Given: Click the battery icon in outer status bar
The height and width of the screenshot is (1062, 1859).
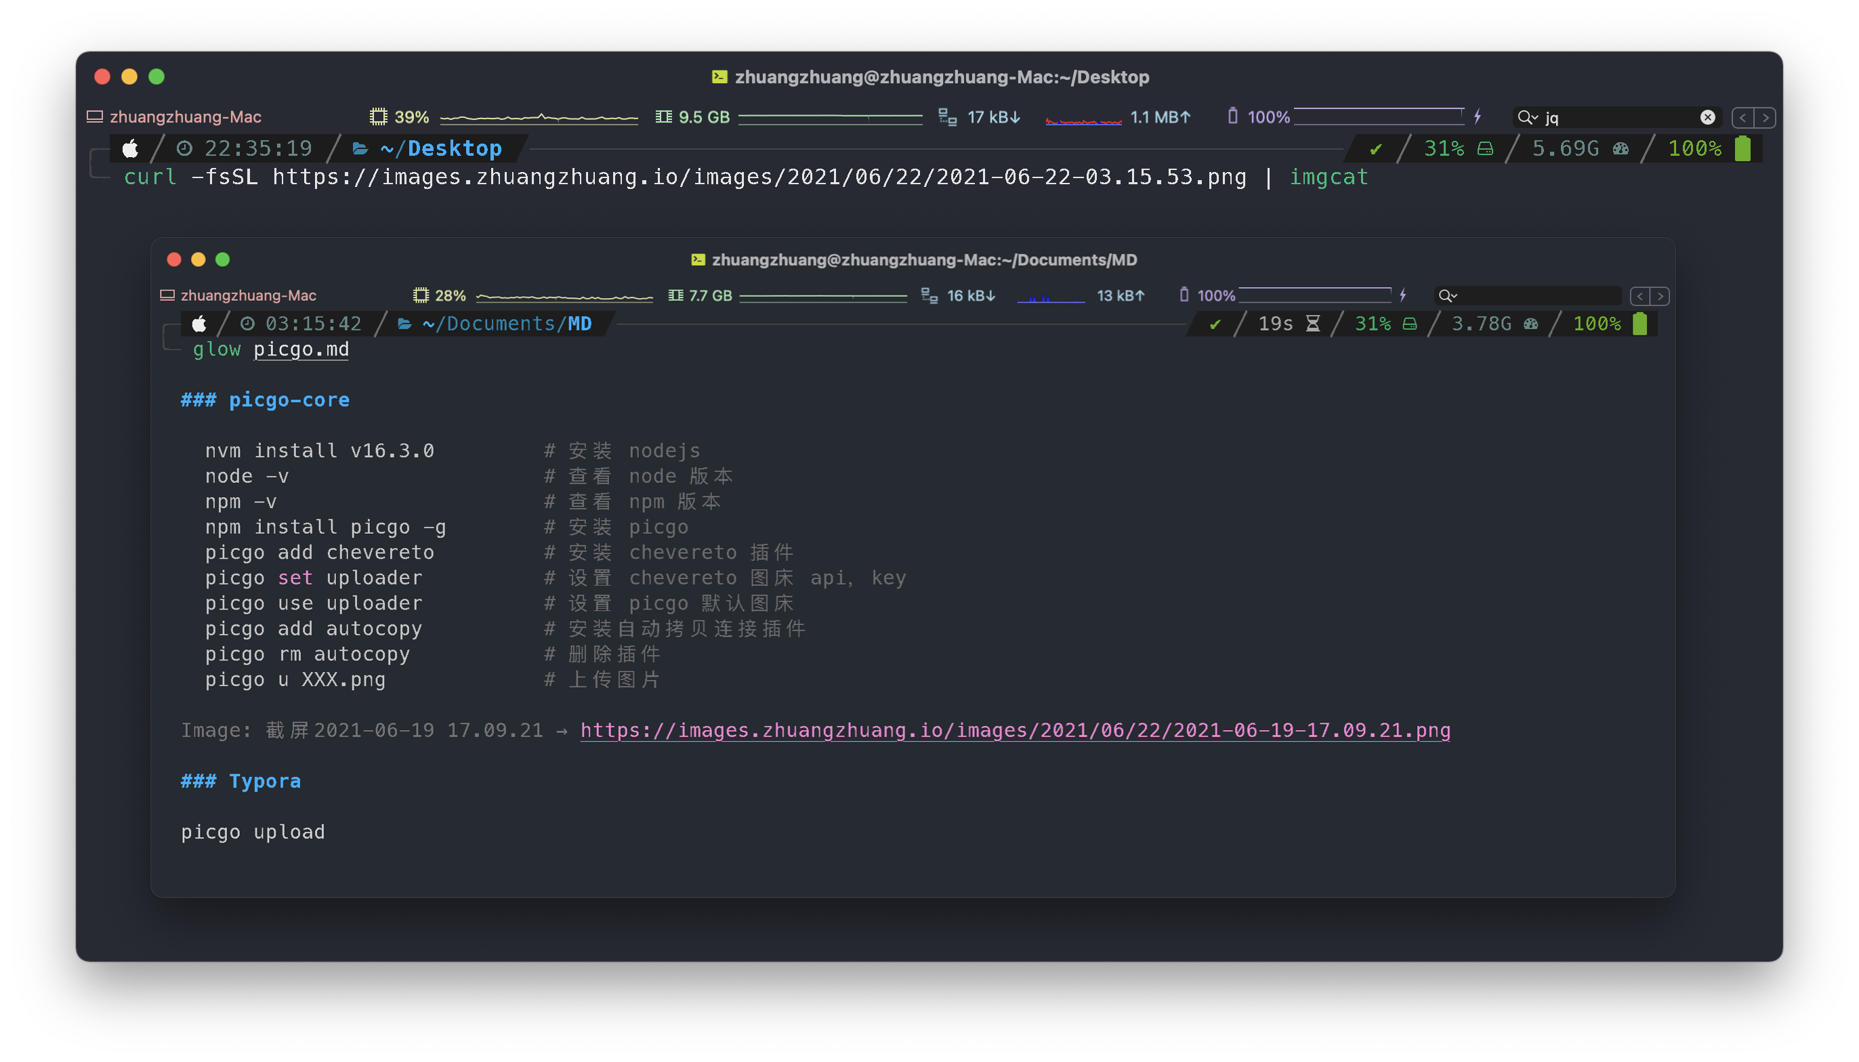Looking at the screenshot, I should [x=1232, y=116].
